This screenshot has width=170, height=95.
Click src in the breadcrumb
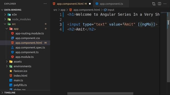[x=55, y=10]
